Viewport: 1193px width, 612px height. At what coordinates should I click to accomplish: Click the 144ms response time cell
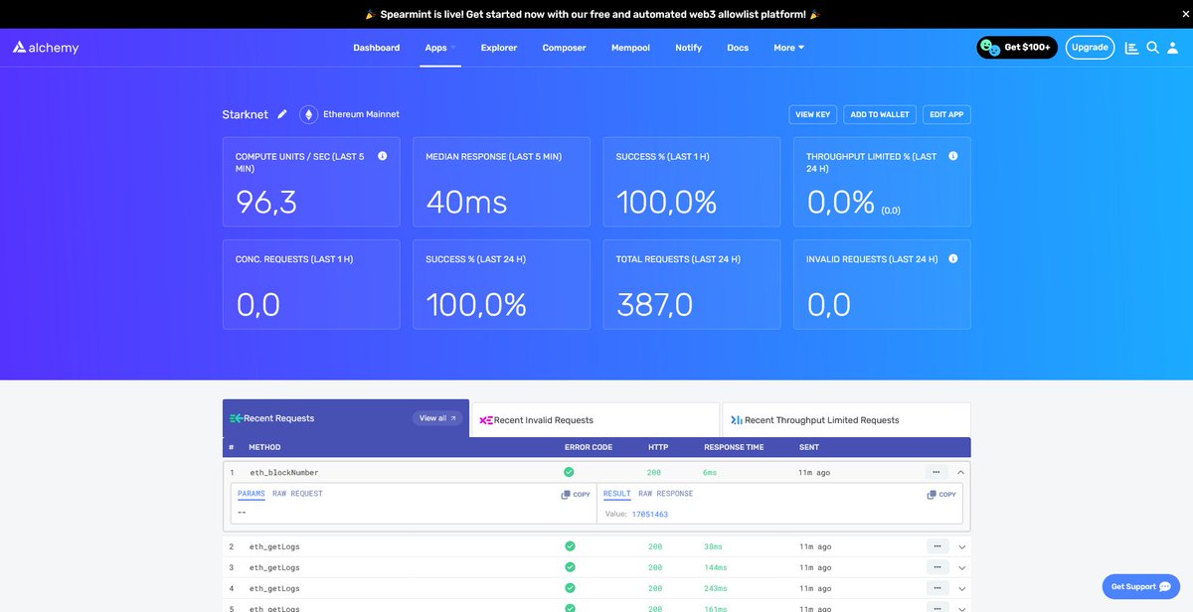click(715, 567)
